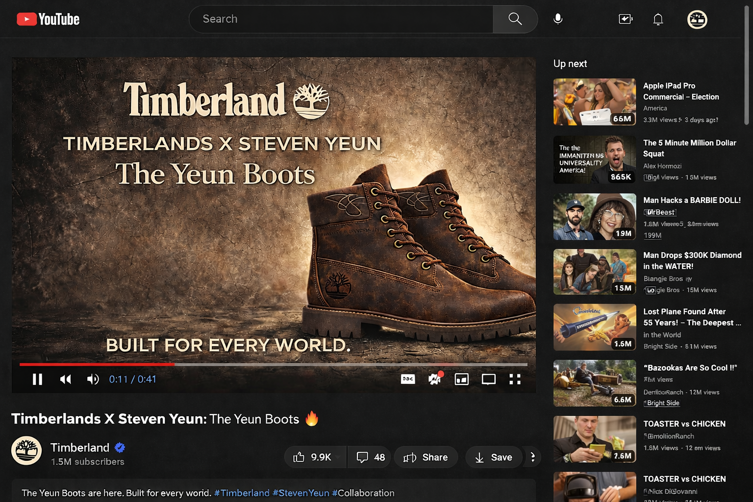
Task: Open the create video icon
Action: pos(626,19)
